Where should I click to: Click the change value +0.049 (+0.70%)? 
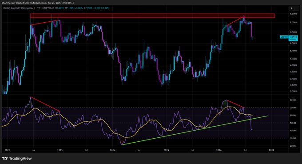[101, 8]
